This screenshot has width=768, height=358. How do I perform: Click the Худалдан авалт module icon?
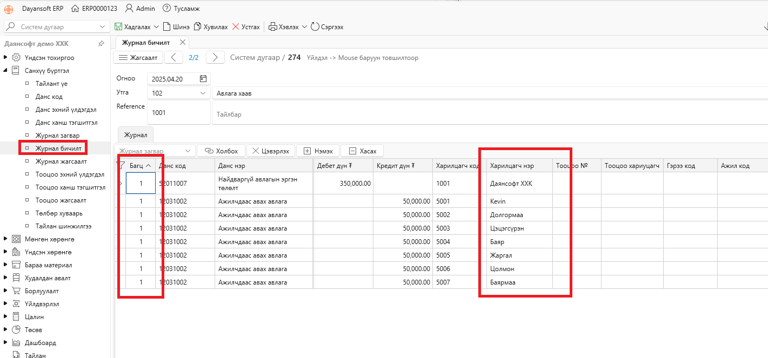(17, 278)
